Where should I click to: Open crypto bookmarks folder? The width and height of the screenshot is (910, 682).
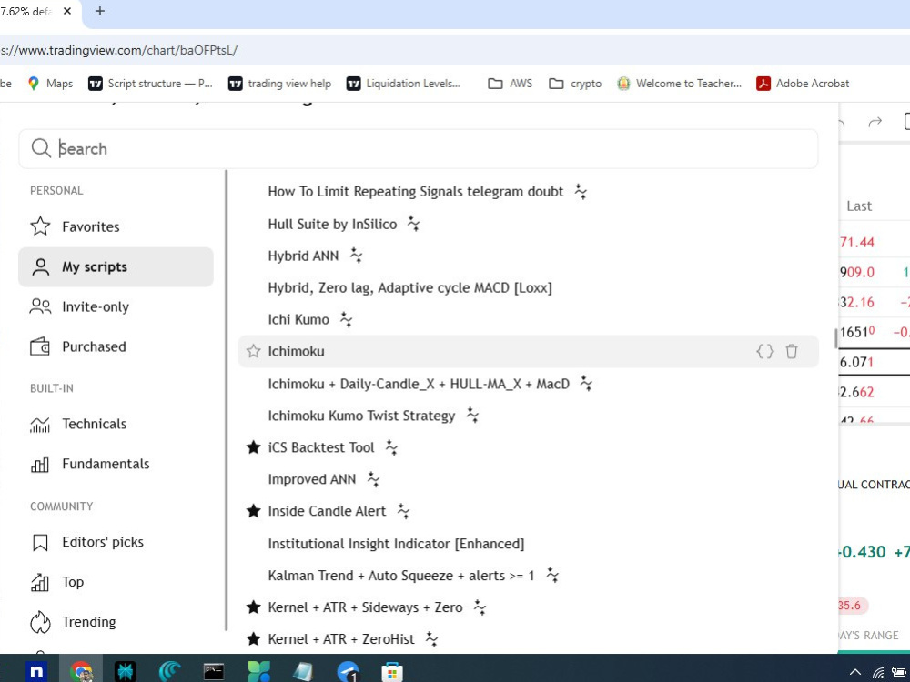pos(575,84)
